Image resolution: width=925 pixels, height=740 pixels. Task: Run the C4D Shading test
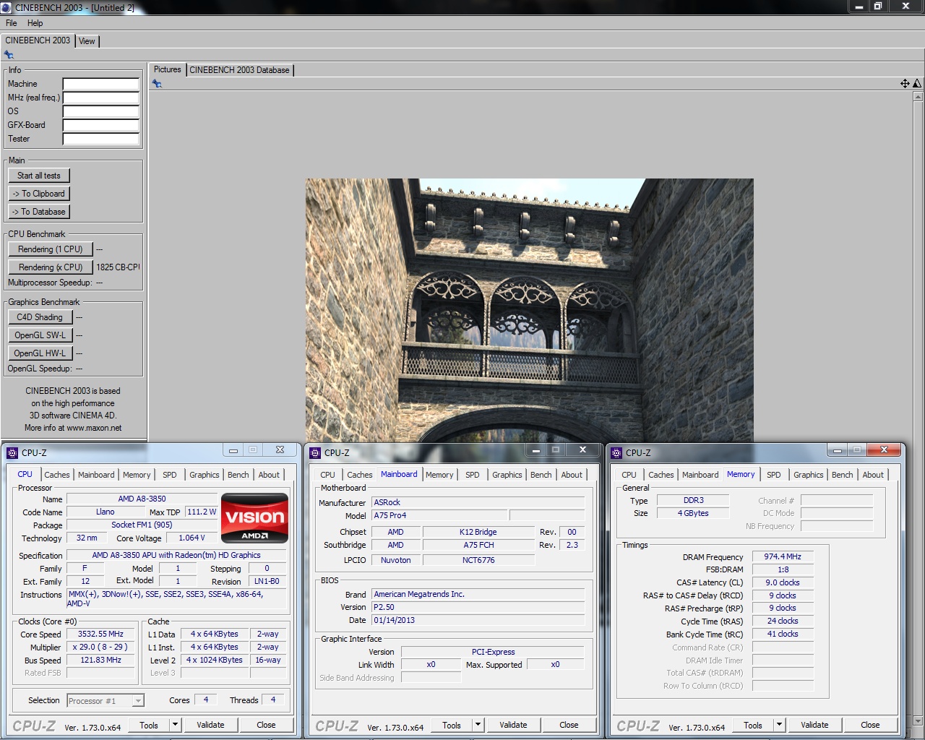(x=40, y=317)
